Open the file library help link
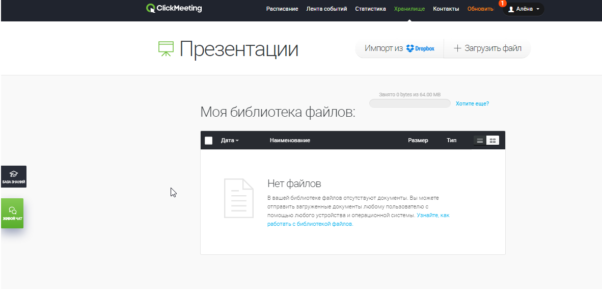Image resolution: width=602 pixels, height=289 pixels. [x=358, y=220]
